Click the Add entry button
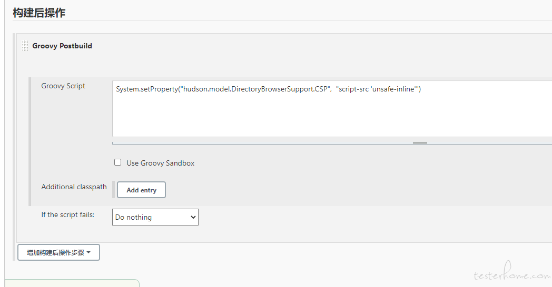The width and height of the screenshot is (552, 287). point(141,190)
